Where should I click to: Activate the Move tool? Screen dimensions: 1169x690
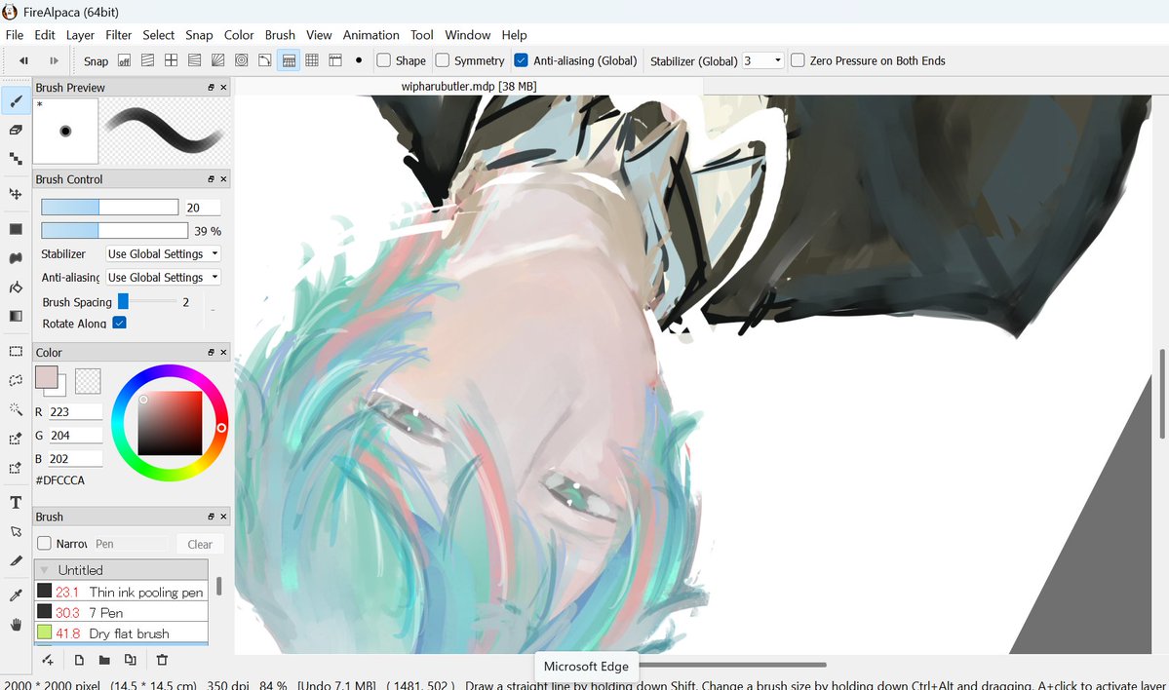point(16,194)
